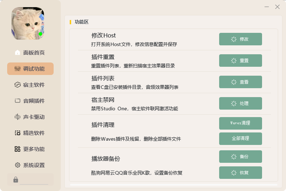
Task: Click the horizontal scrollbar under the function list
Action: click(x=173, y=185)
